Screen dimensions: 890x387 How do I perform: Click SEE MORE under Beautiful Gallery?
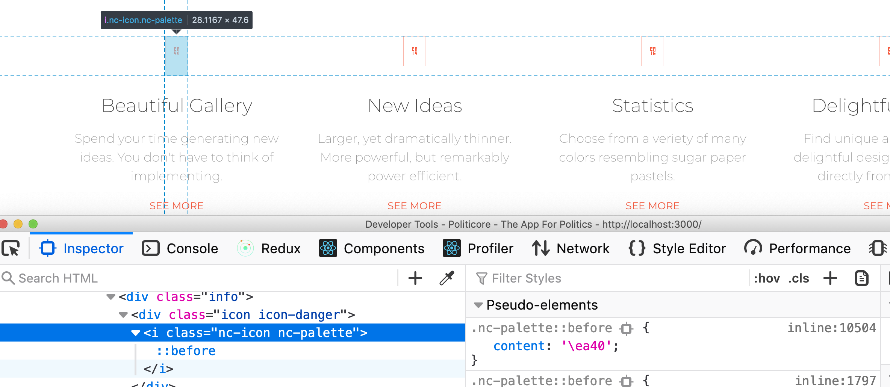(176, 206)
